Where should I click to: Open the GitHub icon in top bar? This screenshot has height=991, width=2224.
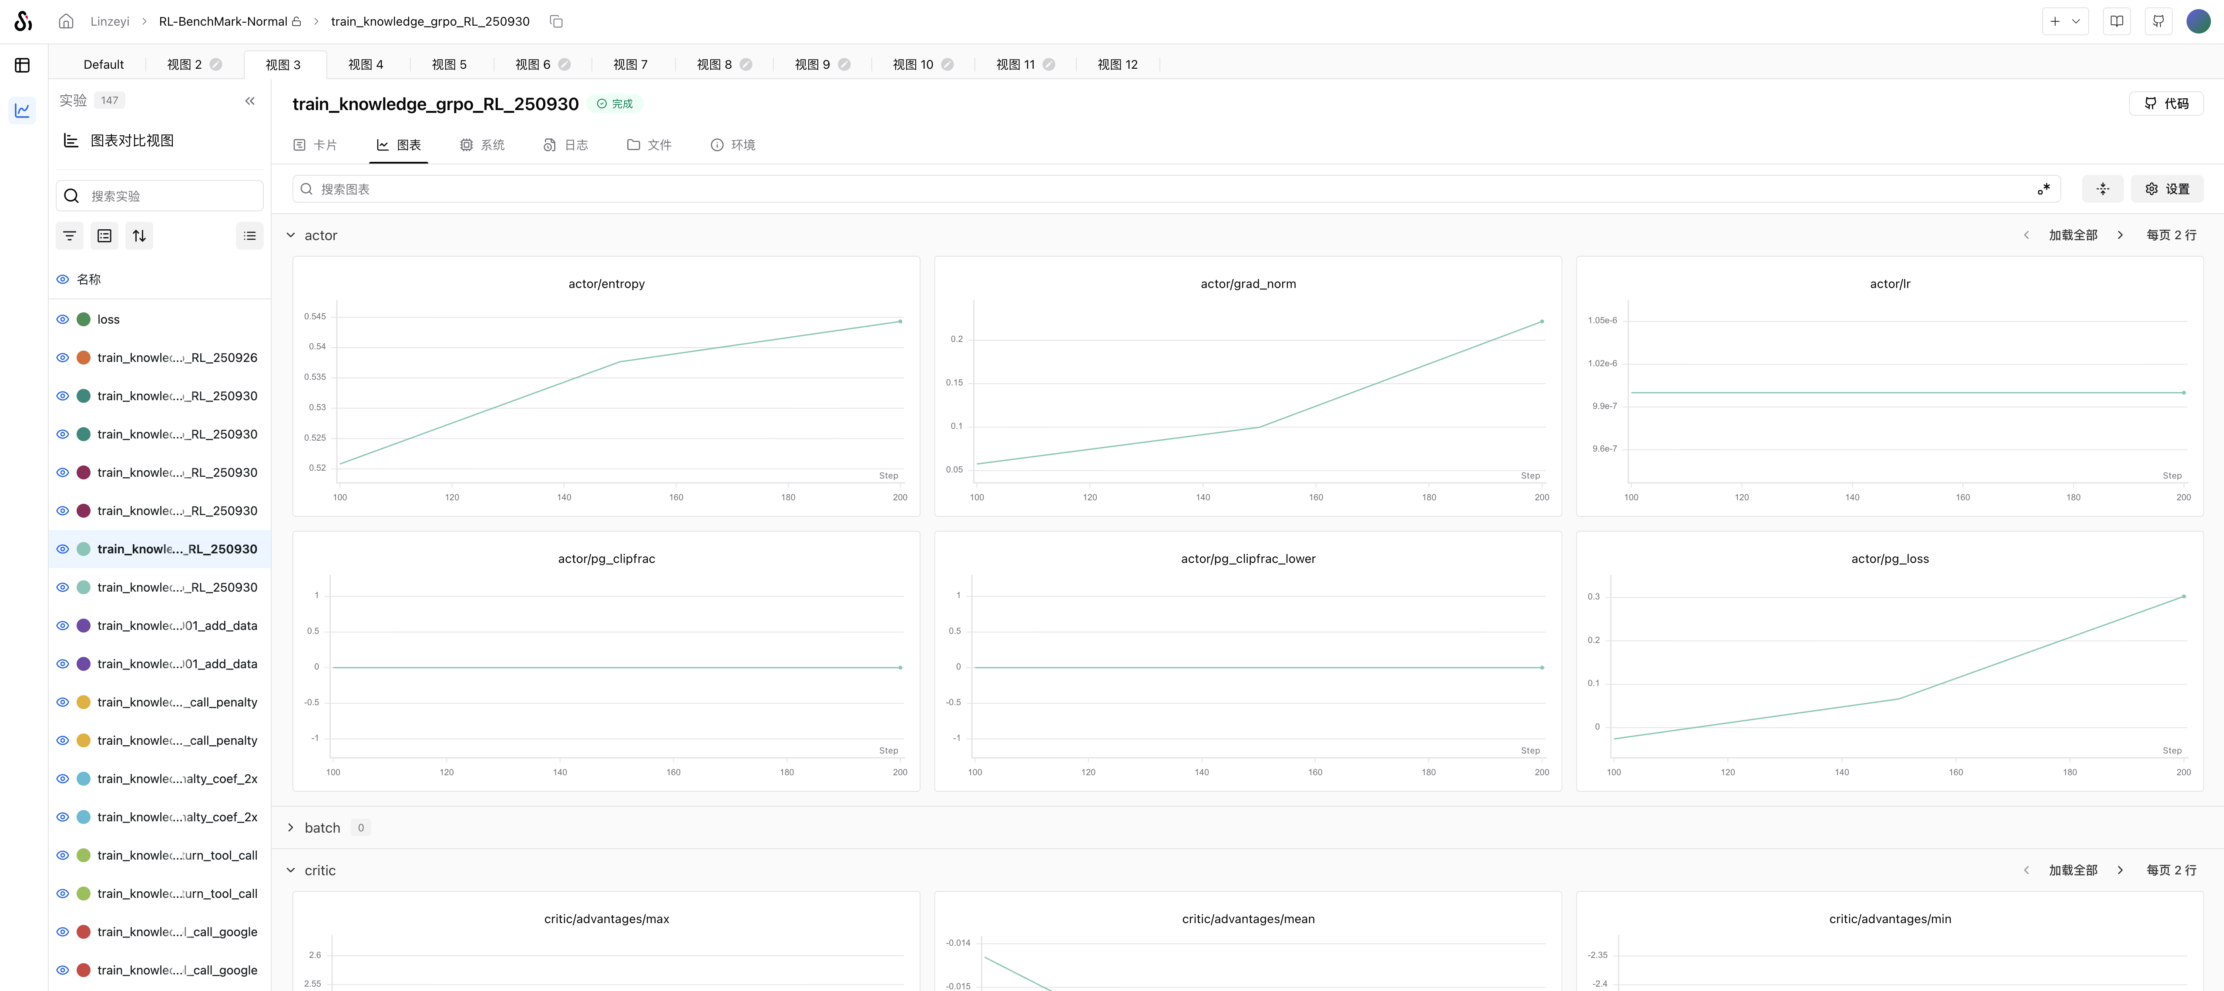pos(2158,22)
